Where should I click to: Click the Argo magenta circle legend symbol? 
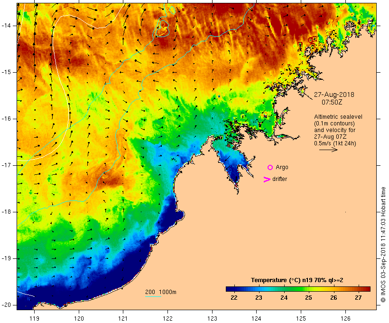coord(270,168)
